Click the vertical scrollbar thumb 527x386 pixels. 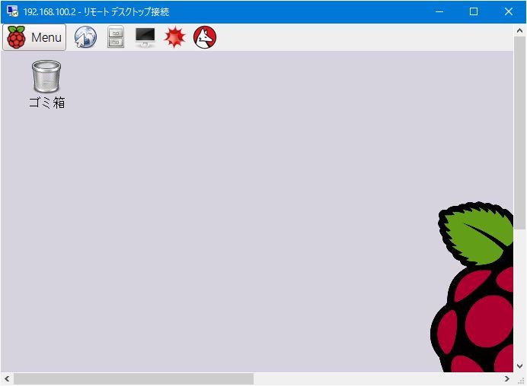pyautogui.click(x=519, y=133)
